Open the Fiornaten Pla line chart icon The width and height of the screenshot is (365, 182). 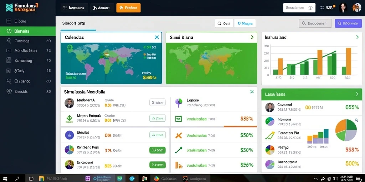click(270, 135)
